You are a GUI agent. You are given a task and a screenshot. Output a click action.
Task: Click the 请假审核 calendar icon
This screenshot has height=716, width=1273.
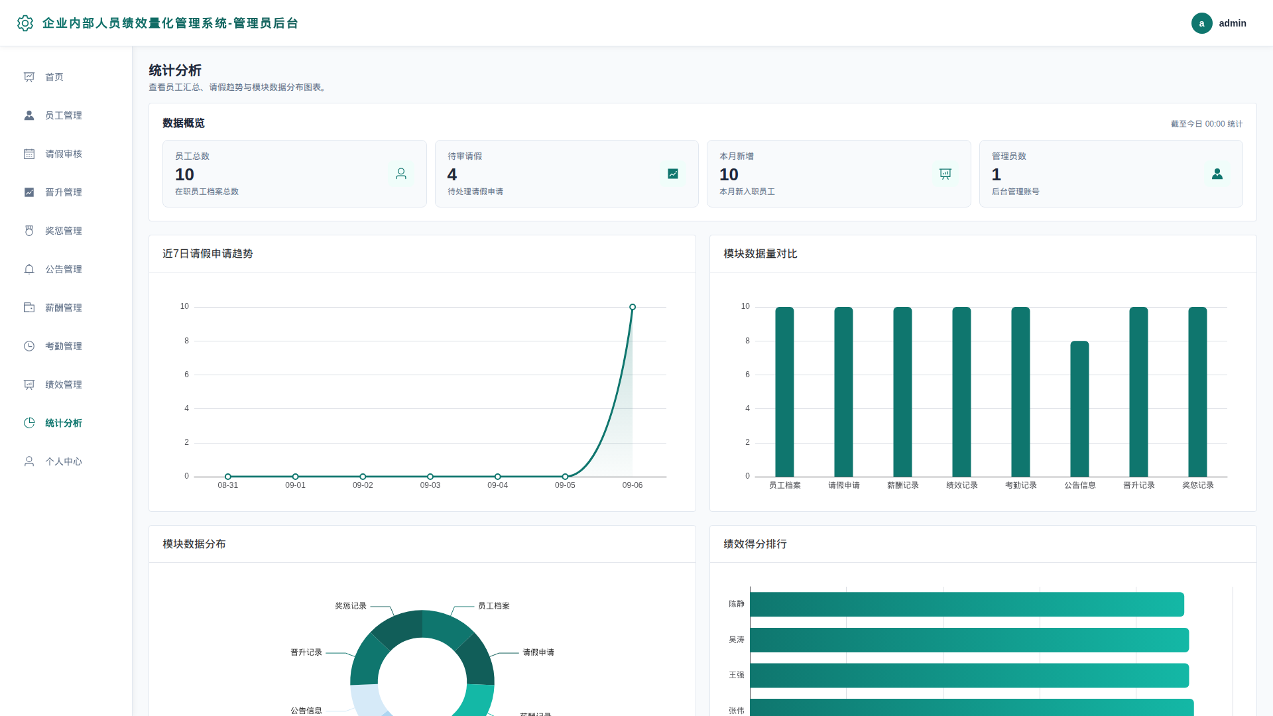(29, 154)
